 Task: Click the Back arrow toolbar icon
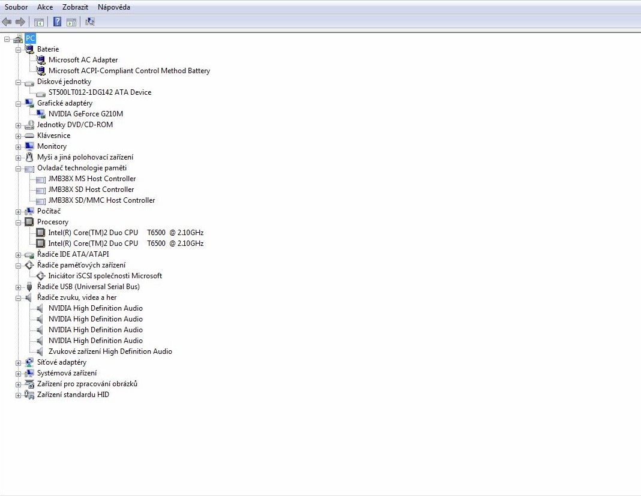click(x=7, y=22)
